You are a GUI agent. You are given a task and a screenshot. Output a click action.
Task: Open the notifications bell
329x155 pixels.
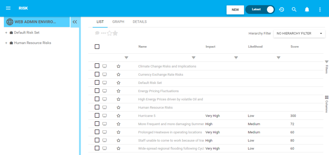pos(307,10)
